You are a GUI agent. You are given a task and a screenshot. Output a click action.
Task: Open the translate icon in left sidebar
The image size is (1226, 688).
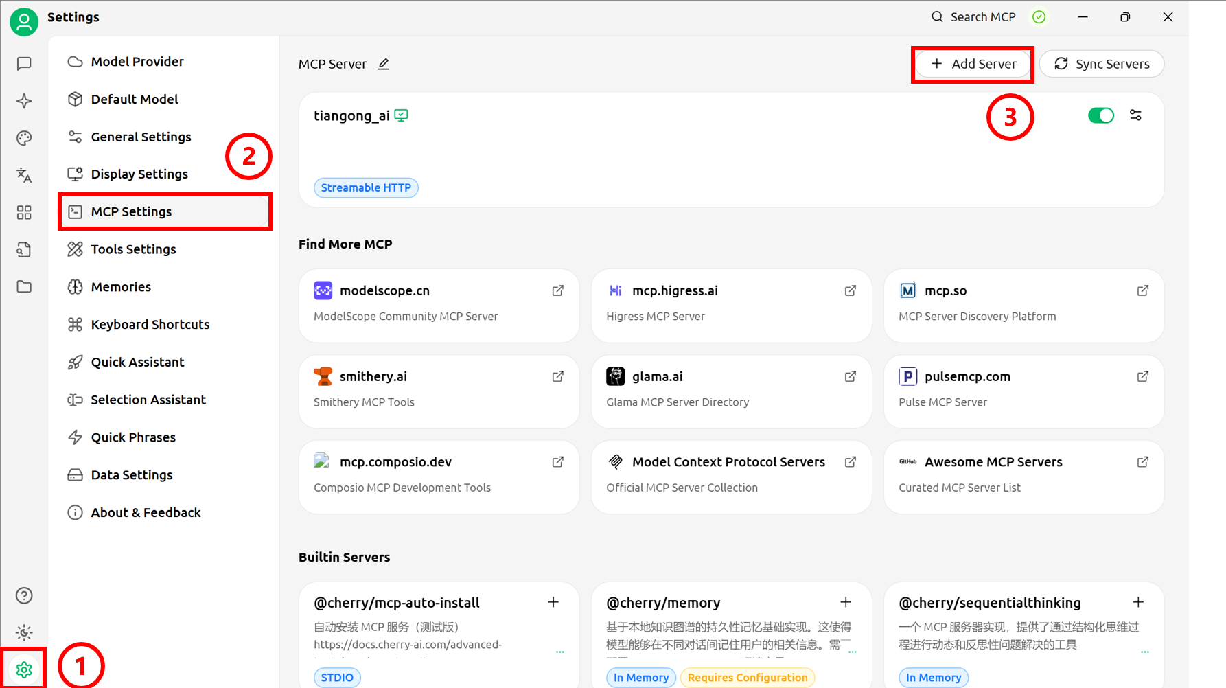pos(24,175)
